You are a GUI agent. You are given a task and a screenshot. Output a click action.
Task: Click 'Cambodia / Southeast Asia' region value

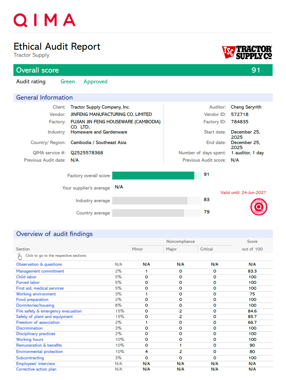coord(98,142)
